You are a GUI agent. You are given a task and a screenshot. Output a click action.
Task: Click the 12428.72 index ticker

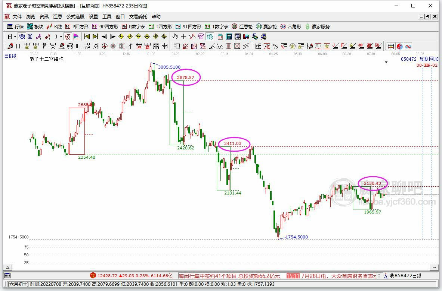click(131, 276)
